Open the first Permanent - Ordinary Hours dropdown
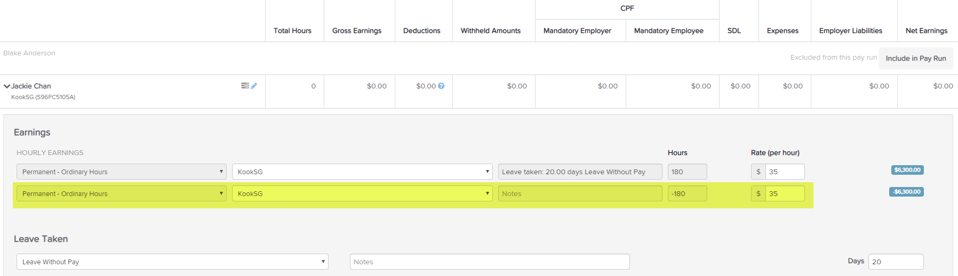958x276 pixels. pyautogui.click(x=122, y=172)
